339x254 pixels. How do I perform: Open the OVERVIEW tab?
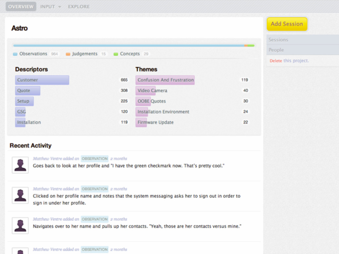click(21, 7)
